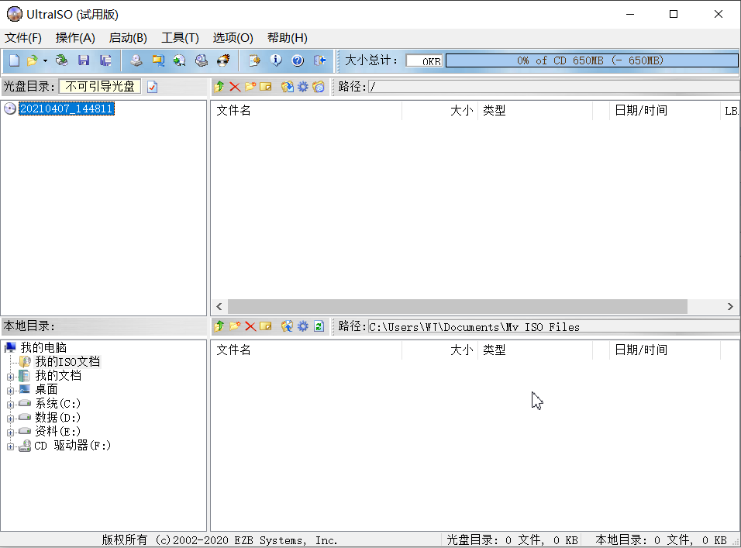Screen dimensions: 741x548
Task: Save the image with the floppy disk icon
Action: (x=84, y=60)
